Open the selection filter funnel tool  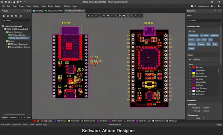[x=88, y=16]
